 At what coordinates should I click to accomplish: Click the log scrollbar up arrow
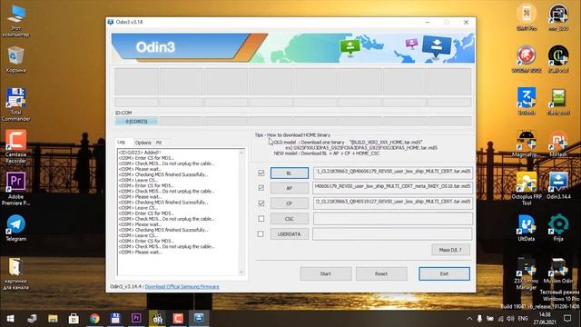(241, 153)
